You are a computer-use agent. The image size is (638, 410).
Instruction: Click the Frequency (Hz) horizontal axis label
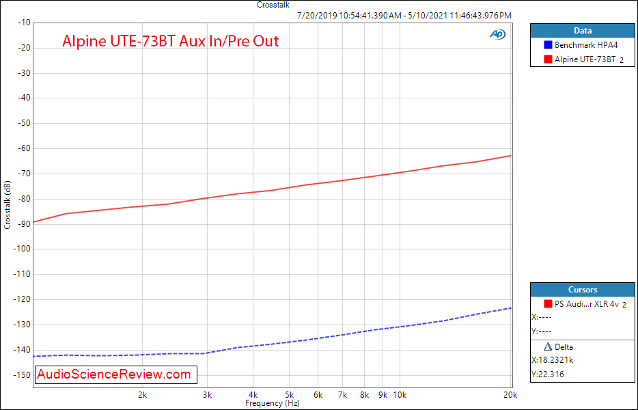(x=272, y=403)
